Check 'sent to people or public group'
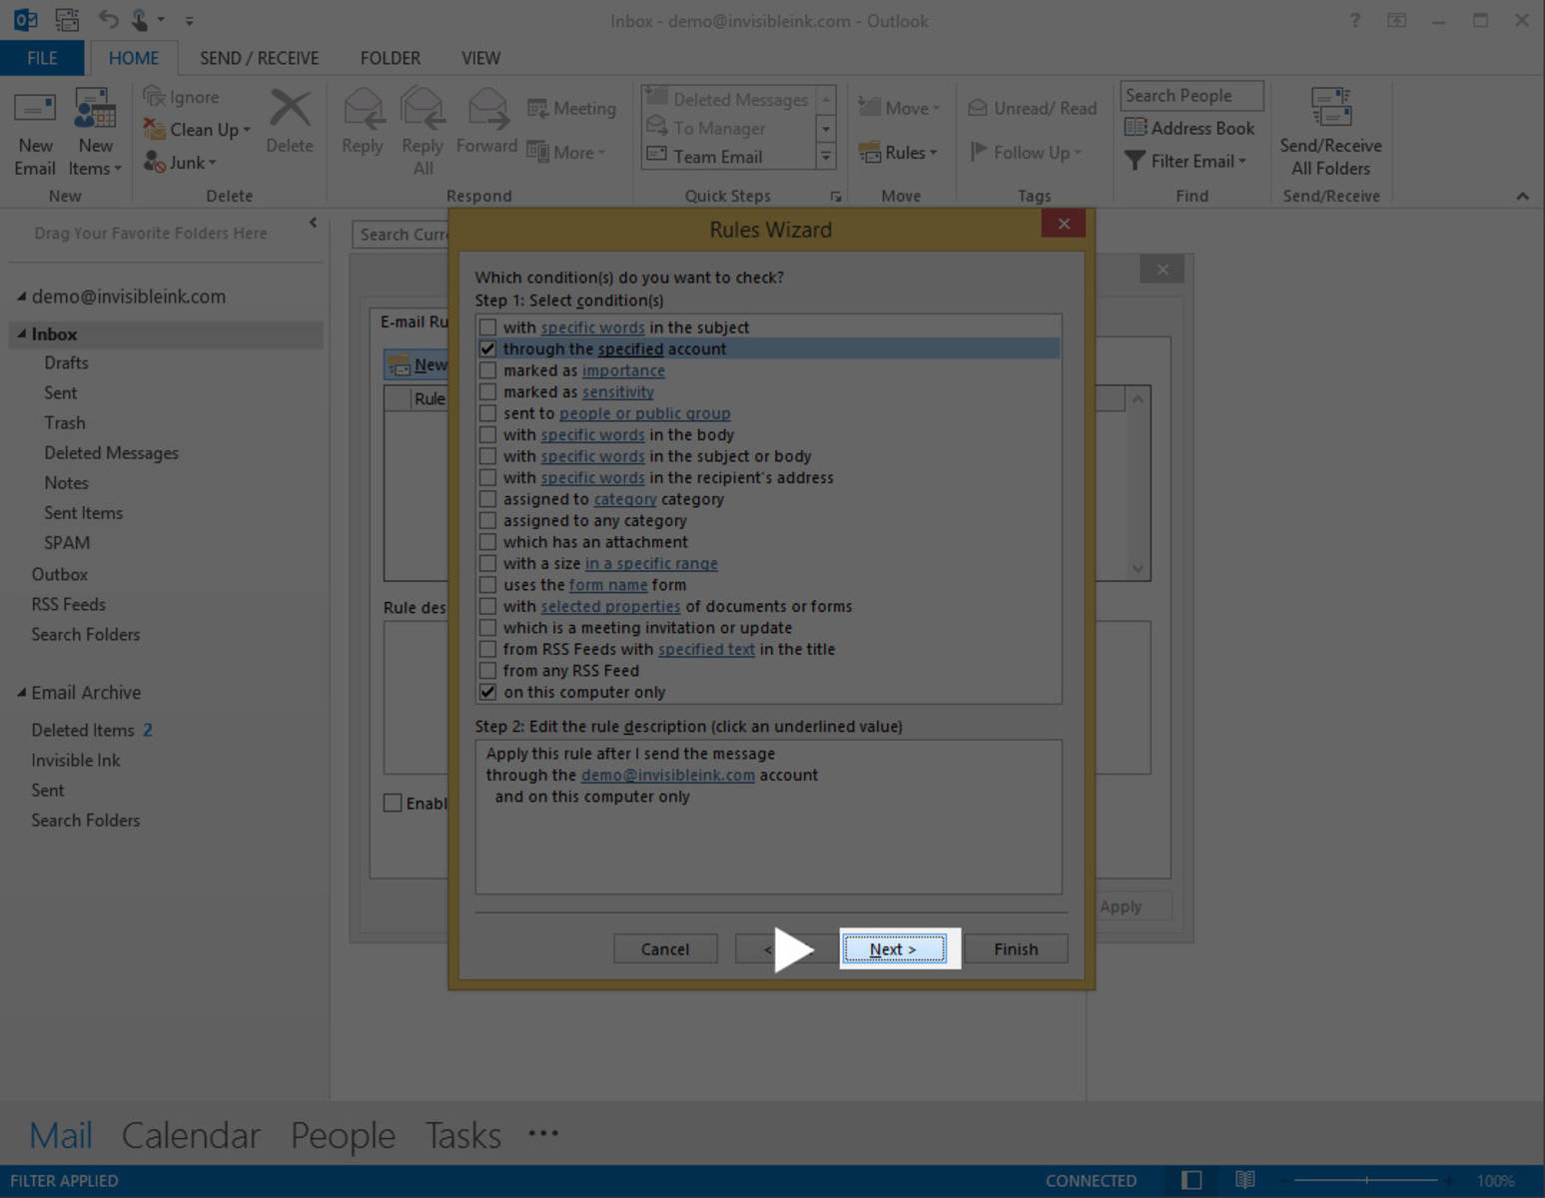The height and width of the screenshot is (1198, 1545). (487, 413)
